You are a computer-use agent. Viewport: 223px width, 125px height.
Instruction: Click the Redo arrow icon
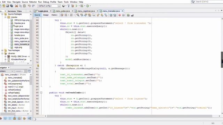point(33,6)
